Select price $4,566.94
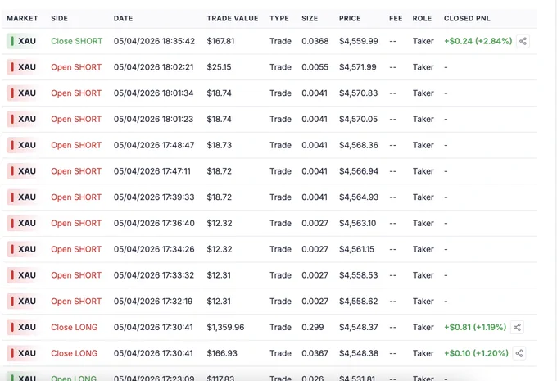 click(x=359, y=171)
